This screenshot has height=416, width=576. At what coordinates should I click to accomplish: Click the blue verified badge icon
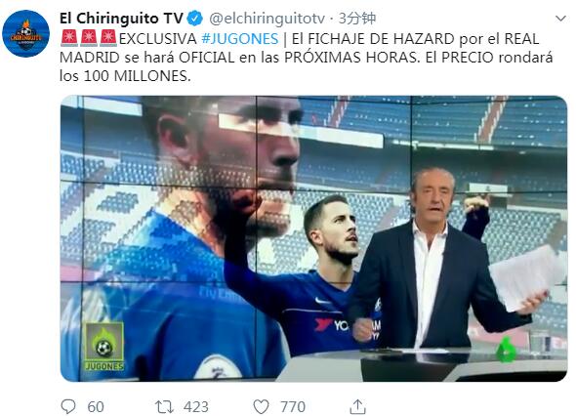pos(194,19)
